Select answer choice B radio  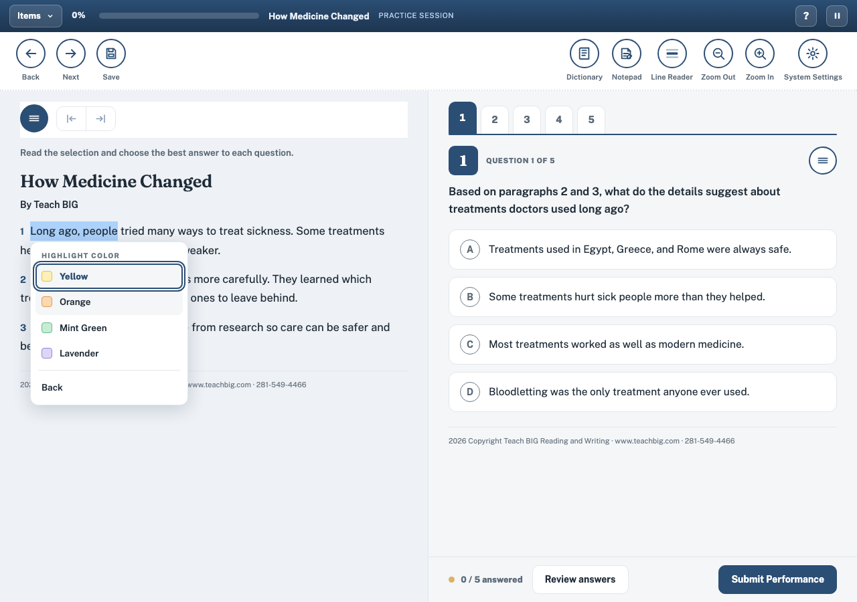(x=470, y=297)
